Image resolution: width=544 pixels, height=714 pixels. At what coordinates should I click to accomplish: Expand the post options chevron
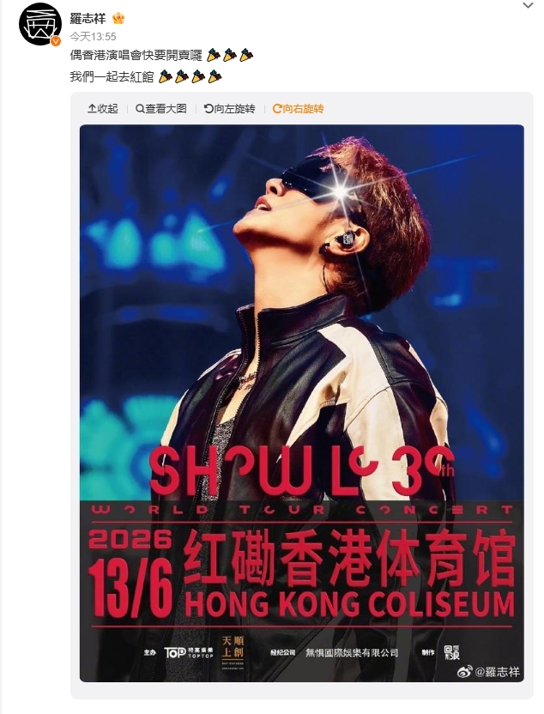[x=528, y=5]
